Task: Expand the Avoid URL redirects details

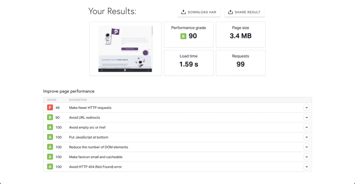Action: (x=306, y=117)
